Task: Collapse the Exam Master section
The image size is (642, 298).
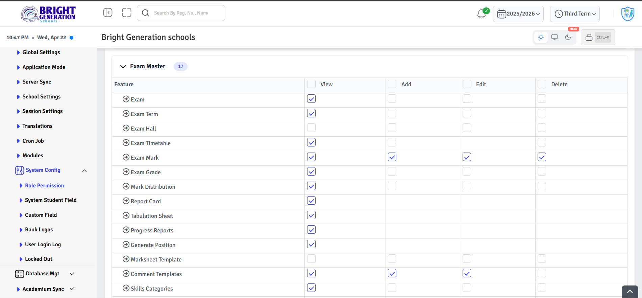Action: [x=123, y=66]
